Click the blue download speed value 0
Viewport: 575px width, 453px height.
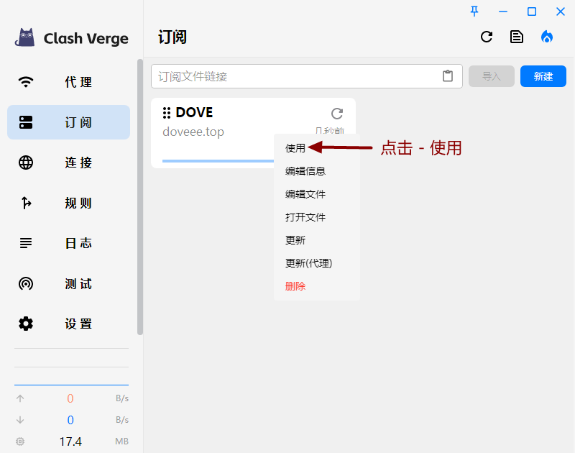[x=70, y=420]
